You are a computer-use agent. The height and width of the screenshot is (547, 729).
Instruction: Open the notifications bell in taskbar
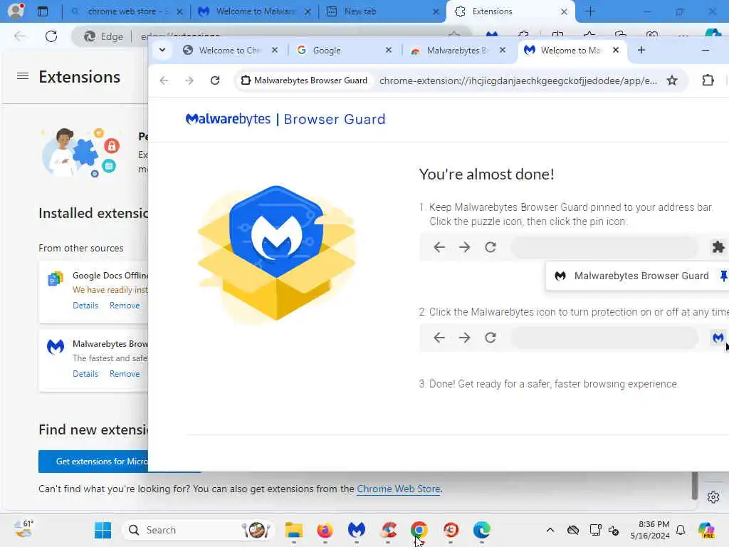coord(681,530)
